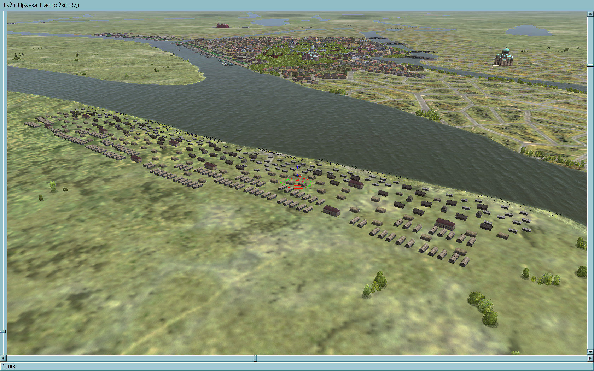594x371 pixels.
Task: Click the 1.mis status bar text
Action: click(9, 366)
